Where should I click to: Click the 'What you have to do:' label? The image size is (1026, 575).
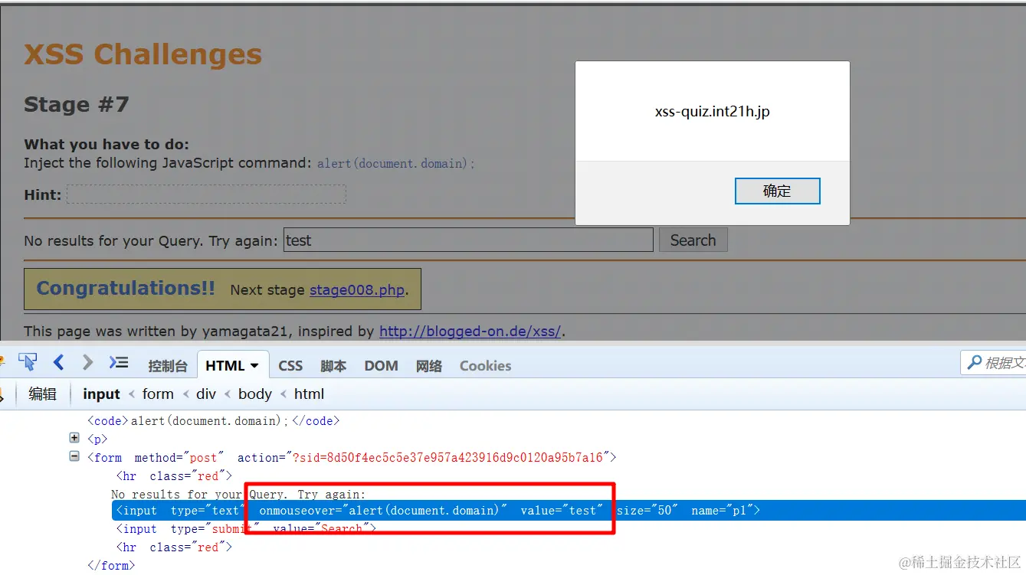click(x=107, y=144)
